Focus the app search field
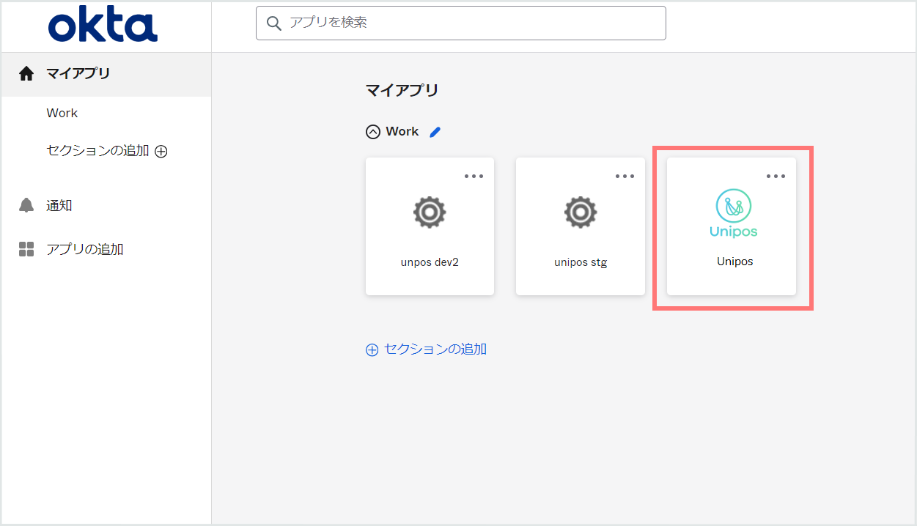 460,23
